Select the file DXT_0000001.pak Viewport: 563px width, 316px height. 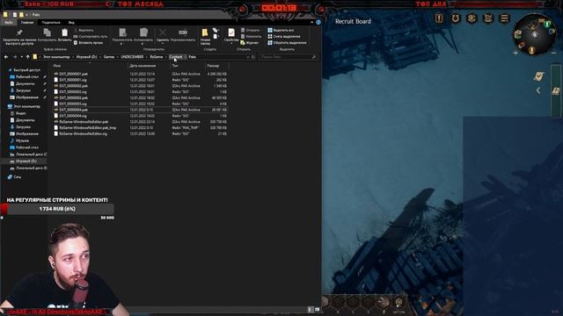pyautogui.click(x=73, y=74)
